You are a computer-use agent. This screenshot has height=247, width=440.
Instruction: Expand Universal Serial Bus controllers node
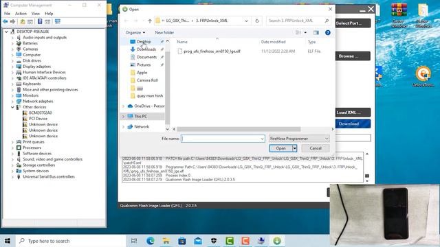[12, 177]
